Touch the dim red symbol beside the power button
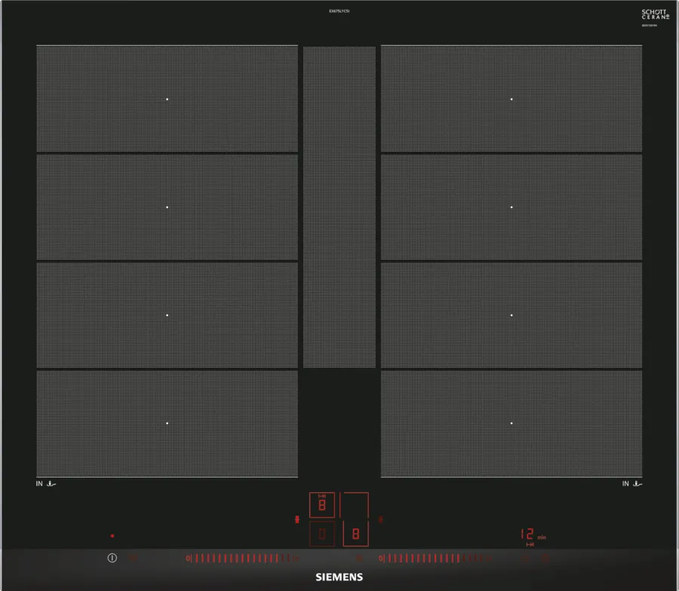Image resolution: width=679 pixels, height=591 pixels. click(133, 558)
